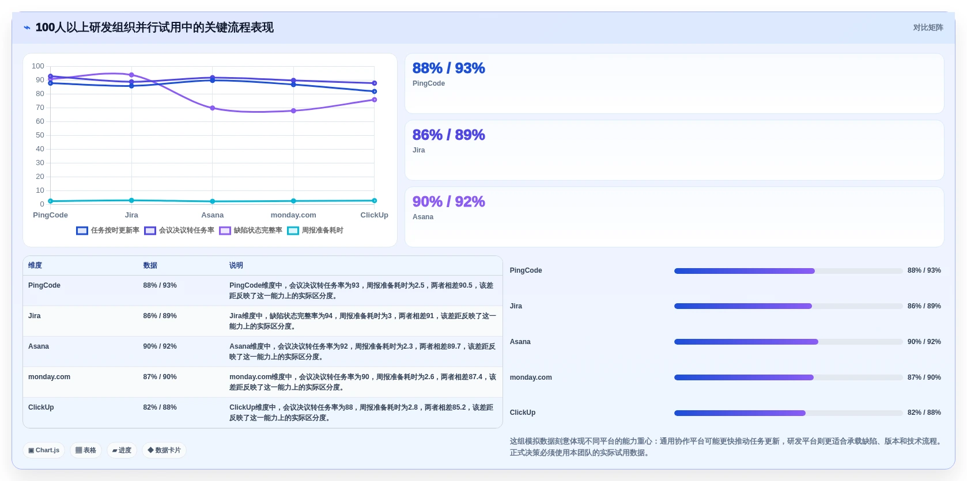This screenshot has height=481, width=967.
Task: Select the Jira table row name
Action: point(35,316)
